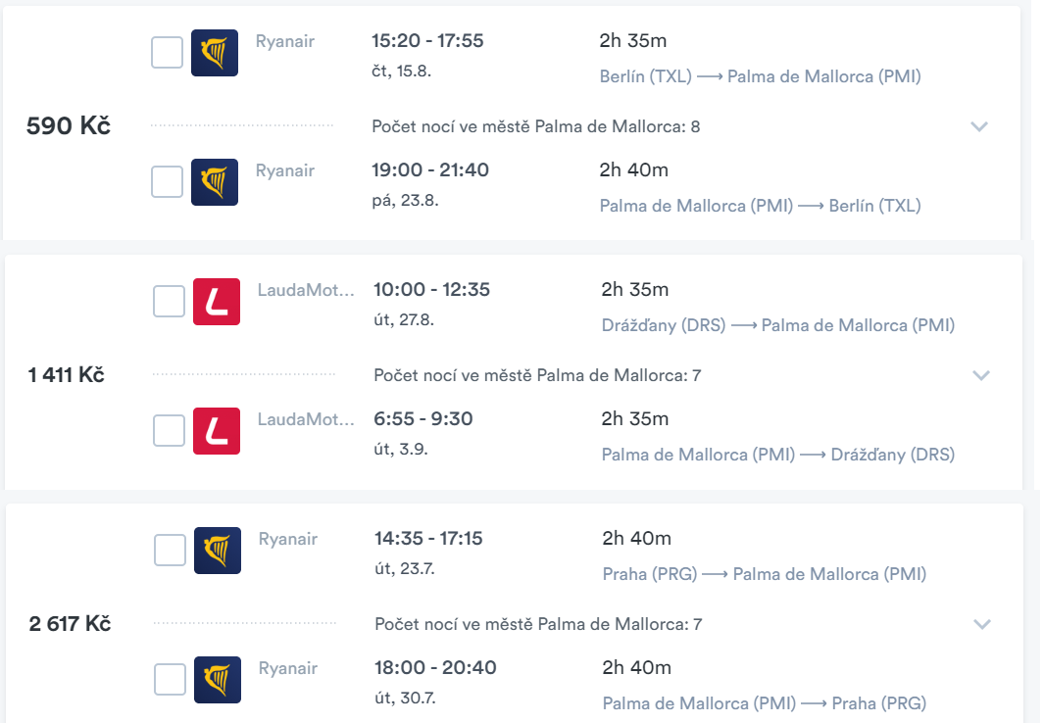Viewport: 1043px width, 723px height.
Task: Click the 590 Kč price
Action: click(x=69, y=125)
